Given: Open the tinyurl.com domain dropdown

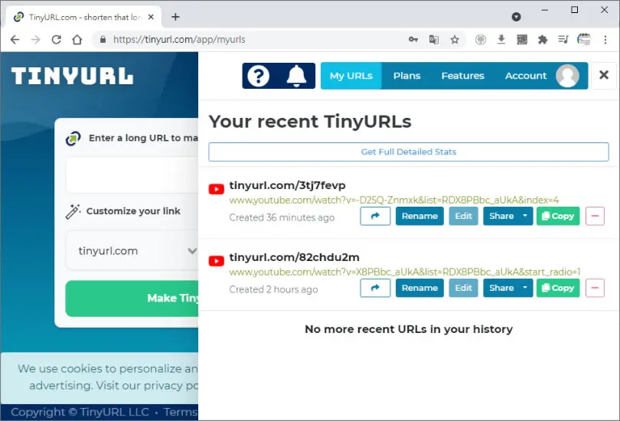Looking at the screenshot, I should click(x=132, y=250).
